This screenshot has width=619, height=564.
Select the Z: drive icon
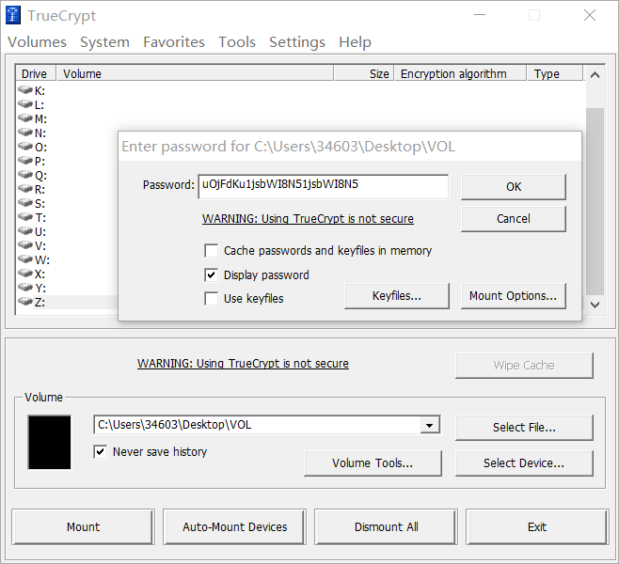[25, 302]
